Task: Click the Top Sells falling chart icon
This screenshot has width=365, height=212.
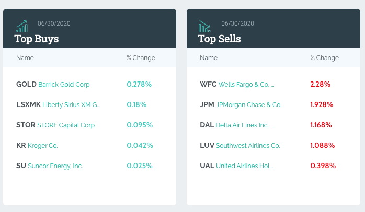Action: 204,26
